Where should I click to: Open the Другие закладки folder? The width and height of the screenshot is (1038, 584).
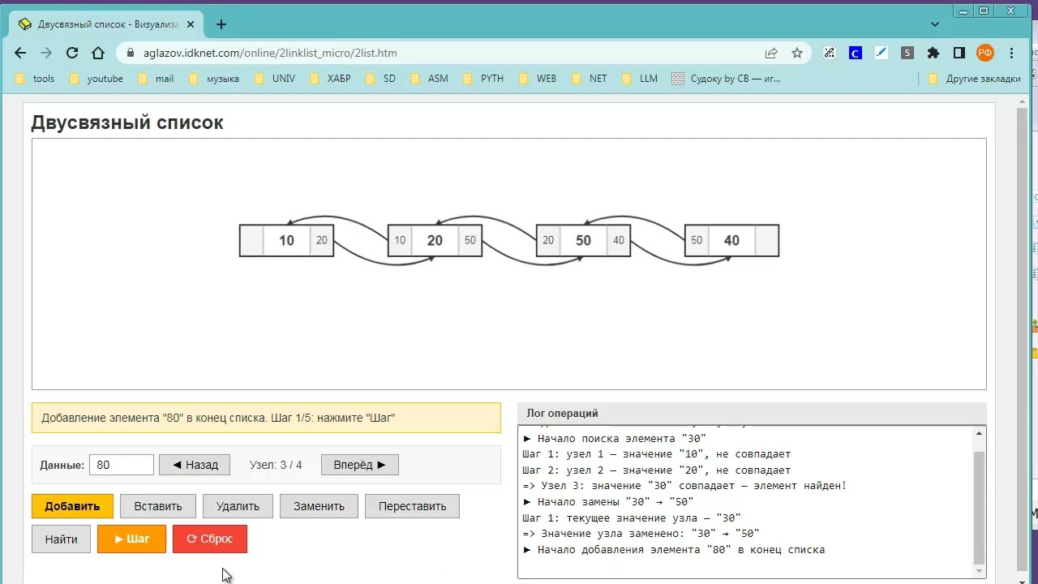point(974,79)
